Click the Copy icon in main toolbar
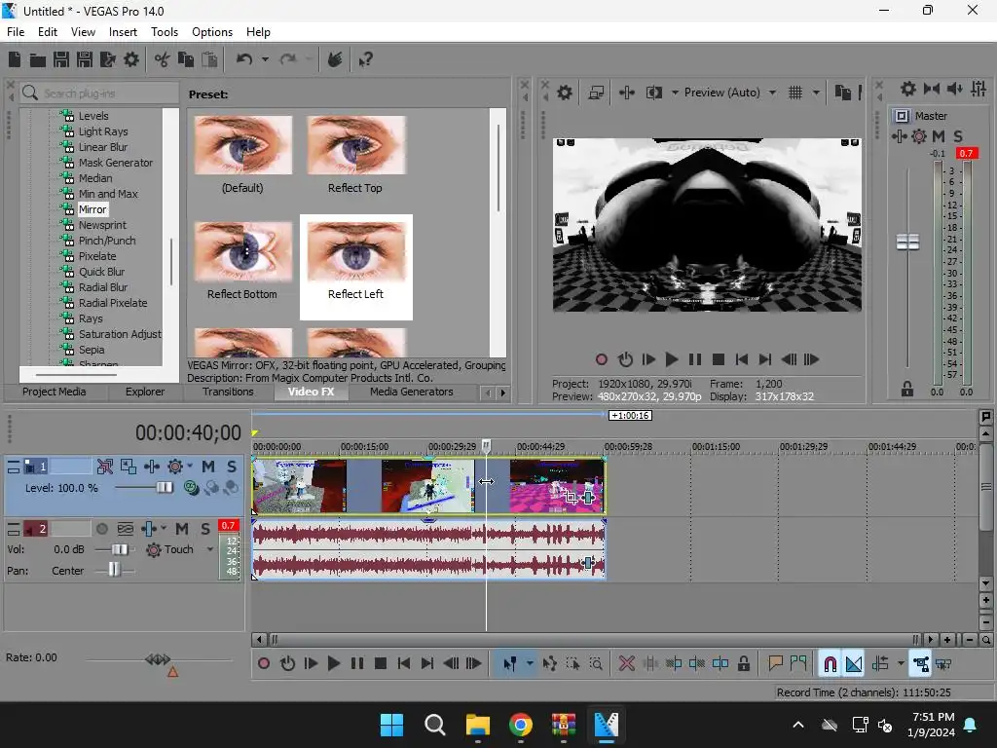This screenshot has height=748, width=997. [x=186, y=59]
